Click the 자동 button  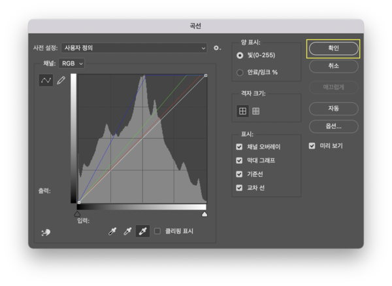[333, 109]
